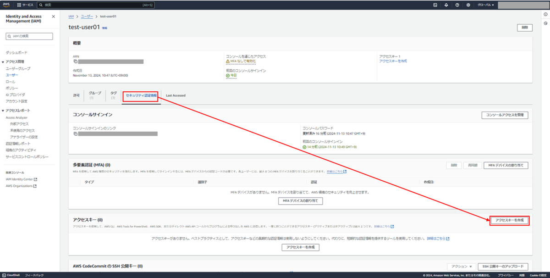This screenshot has height=278, width=550.
Task: Open AWS Organizations external link
Action: pyautogui.click(x=21, y=186)
